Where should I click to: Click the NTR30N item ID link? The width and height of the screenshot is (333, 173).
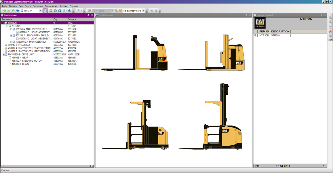tap(264, 35)
